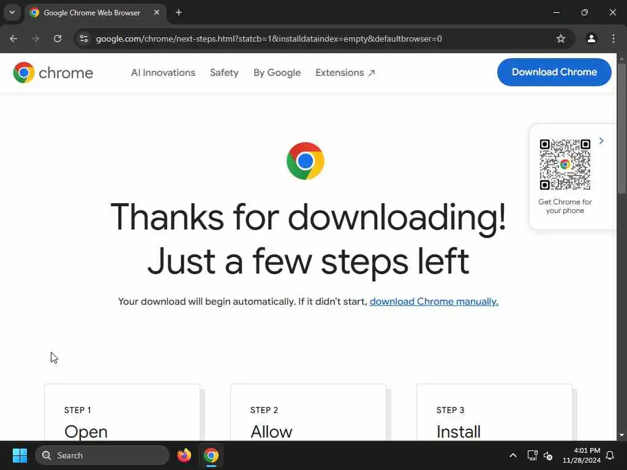Viewport: 627px width, 470px height.
Task: Open Firefox from the taskbar
Action: pyautogui.click(x=184, y=455)
